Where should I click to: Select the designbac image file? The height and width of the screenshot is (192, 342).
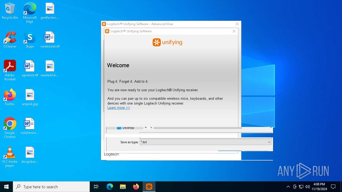click(30, 155)
